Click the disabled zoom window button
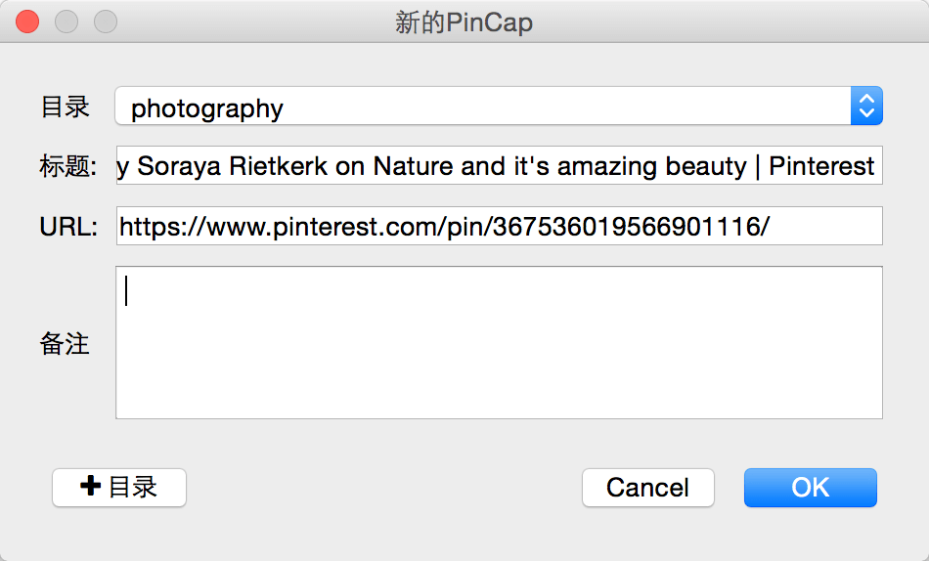Screen dimensions: 929x561 [106, 22]
